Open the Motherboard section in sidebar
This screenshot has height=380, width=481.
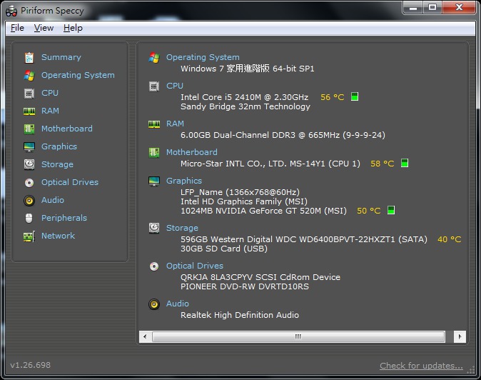tap(67, 129)
